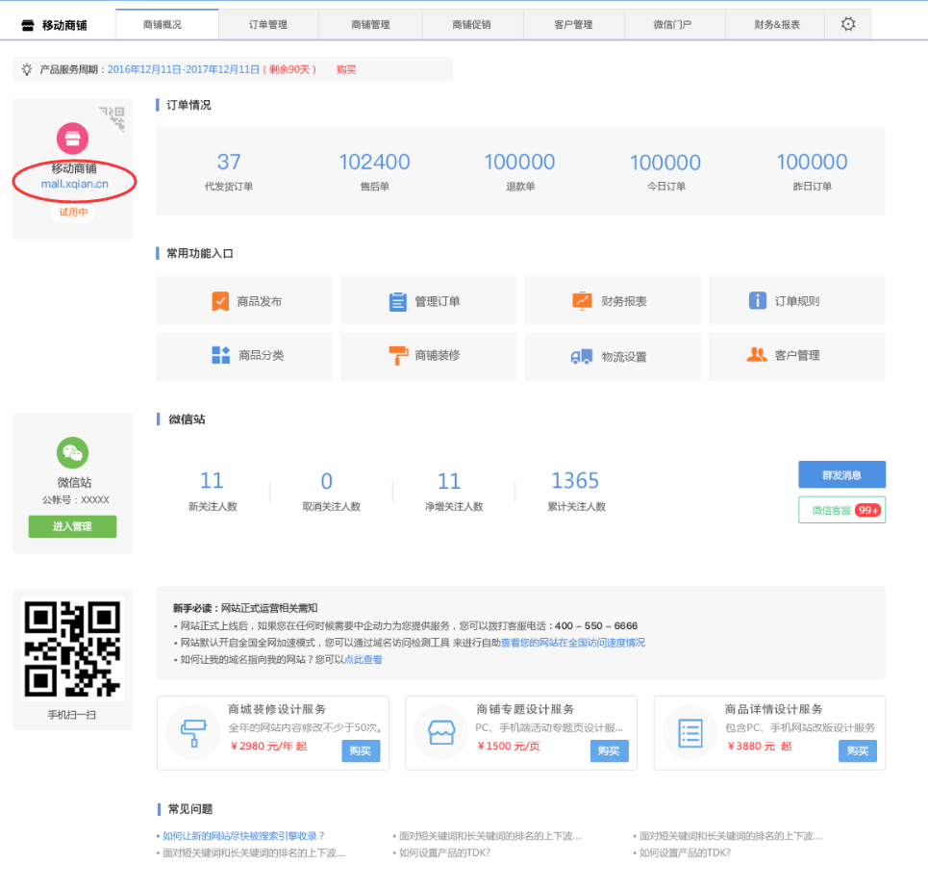
Task: Open 微信客服 with 99+ badge
Action: click(841, 510)
